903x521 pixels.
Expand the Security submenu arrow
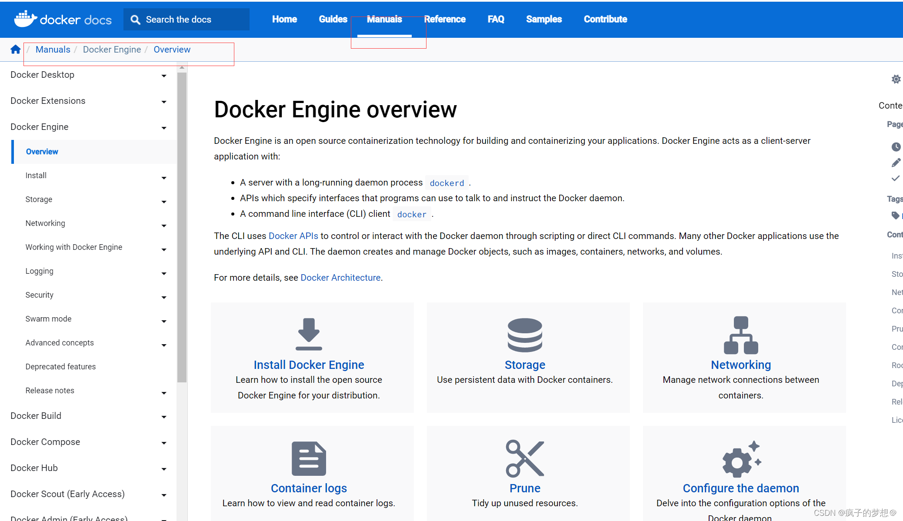164,298
